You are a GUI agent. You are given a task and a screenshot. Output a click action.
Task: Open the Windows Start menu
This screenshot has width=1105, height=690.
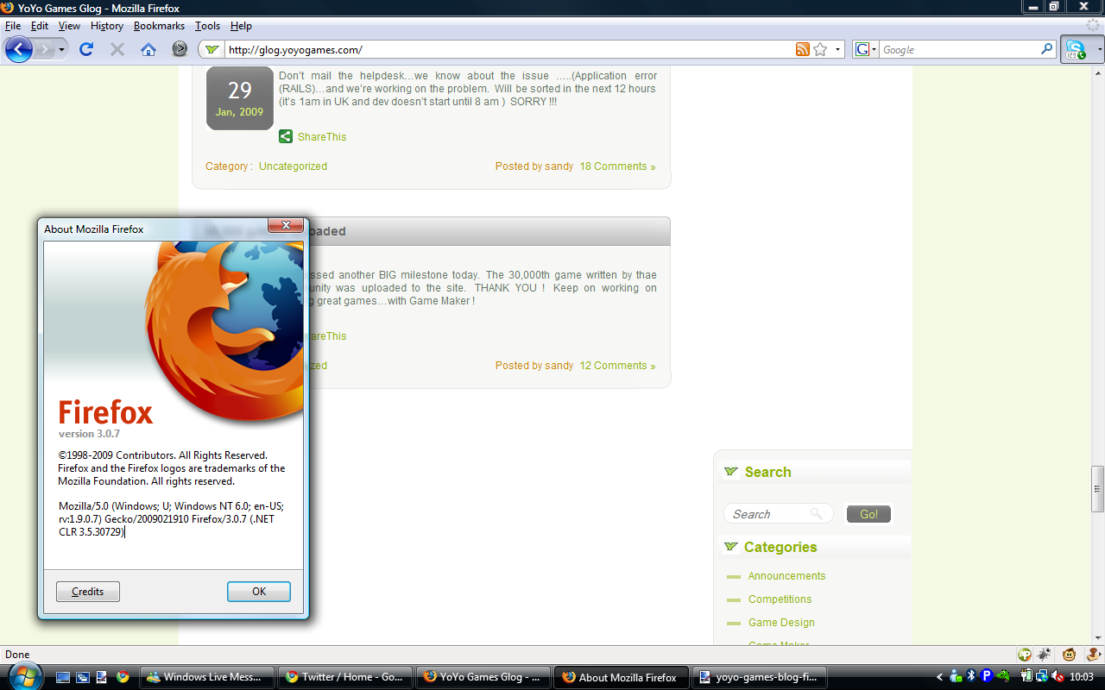coord(24,674)
